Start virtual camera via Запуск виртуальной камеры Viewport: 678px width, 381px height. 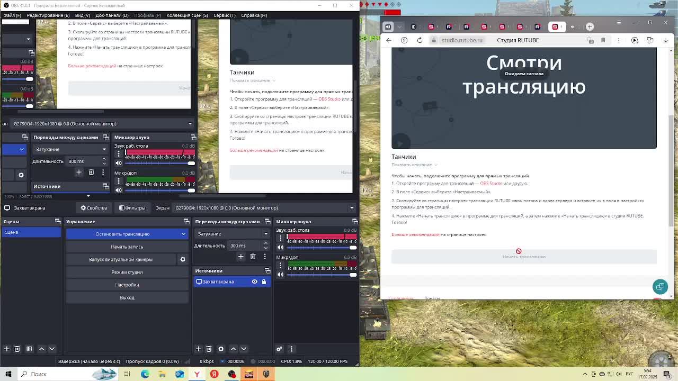click(121, 259)
